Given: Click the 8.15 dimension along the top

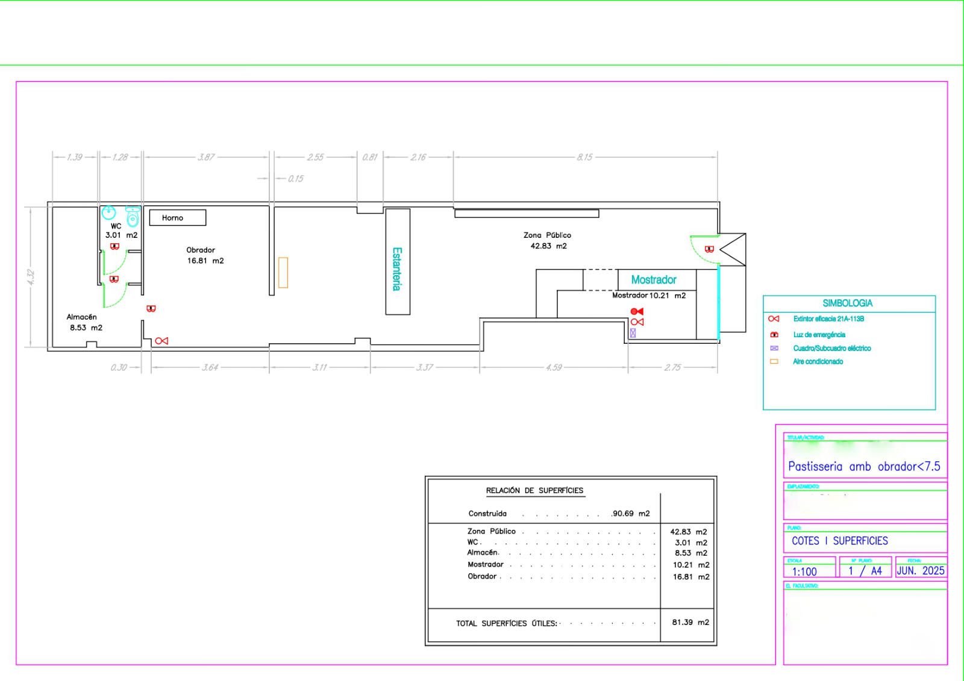Looking at the screenshot, I should point(584,157).
